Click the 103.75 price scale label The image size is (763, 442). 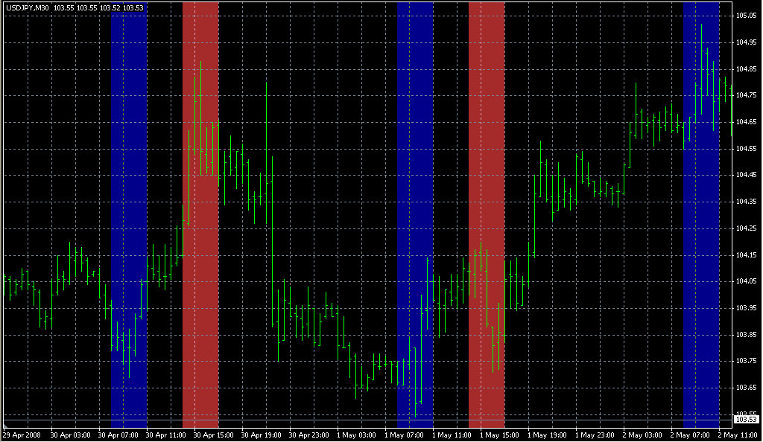pos(746,361)
